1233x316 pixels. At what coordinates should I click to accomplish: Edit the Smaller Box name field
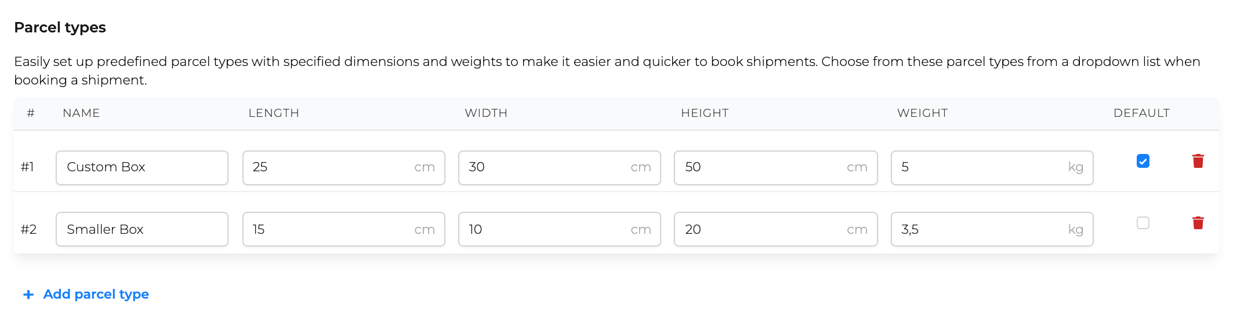142,229
